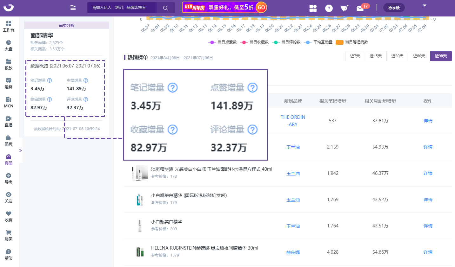Click product title HELENA RUBINSTEIN赫莲娜 绿宝瓶
Viewport: 455px width, 267px height.
[204, 248]
